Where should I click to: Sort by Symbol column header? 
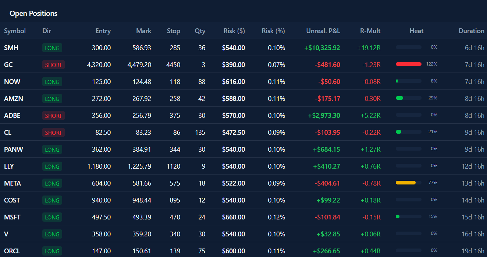[x=15, y=31]
